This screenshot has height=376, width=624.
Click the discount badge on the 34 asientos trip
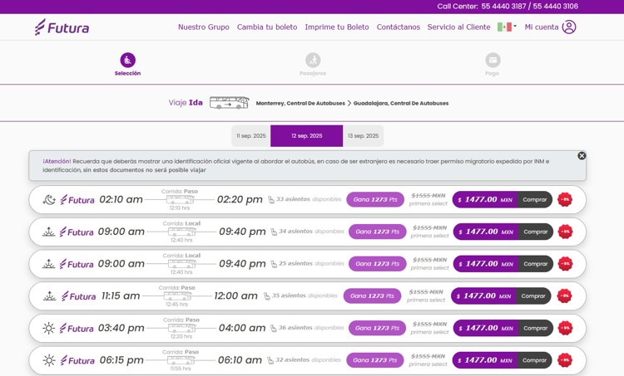(565, 232)
